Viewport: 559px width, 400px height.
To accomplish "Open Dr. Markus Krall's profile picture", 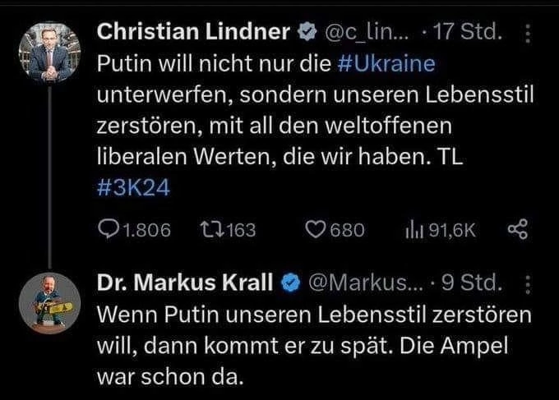I will [50, 303].
